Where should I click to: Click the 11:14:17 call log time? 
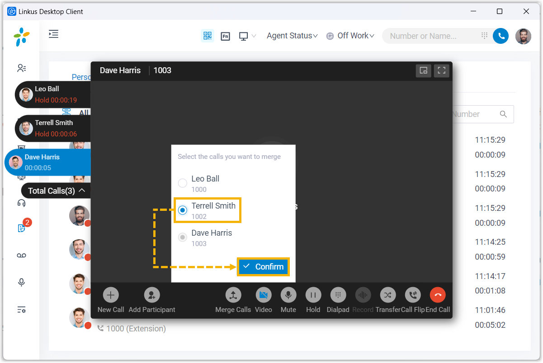tap(490, 276)
